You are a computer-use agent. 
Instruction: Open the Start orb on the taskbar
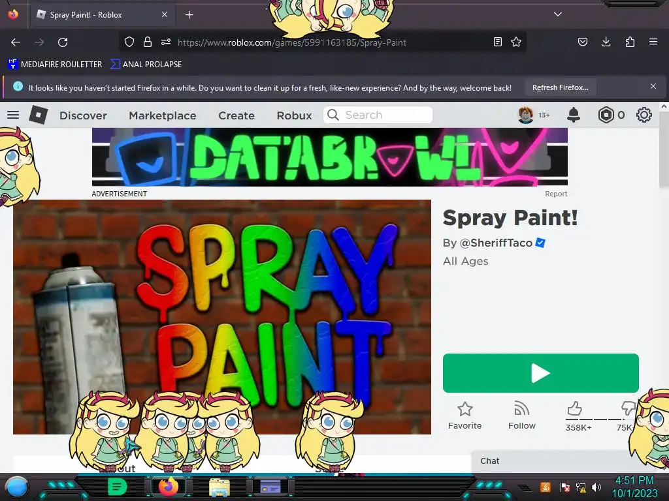pyautogui.click(x=17, y=487)
